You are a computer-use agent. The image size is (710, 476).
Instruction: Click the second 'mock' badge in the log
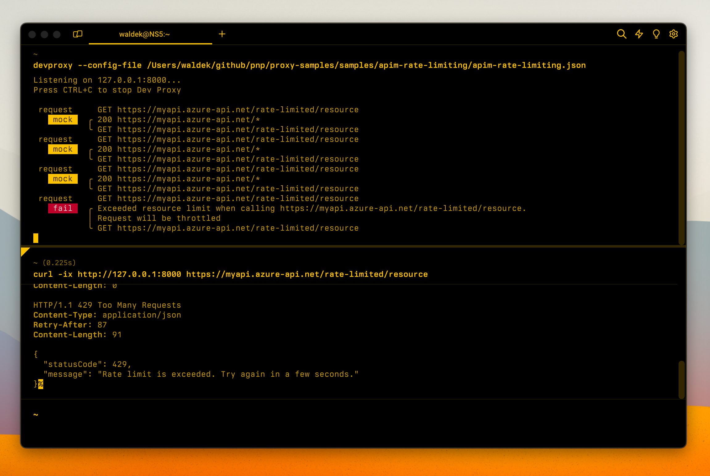point(63,149)
